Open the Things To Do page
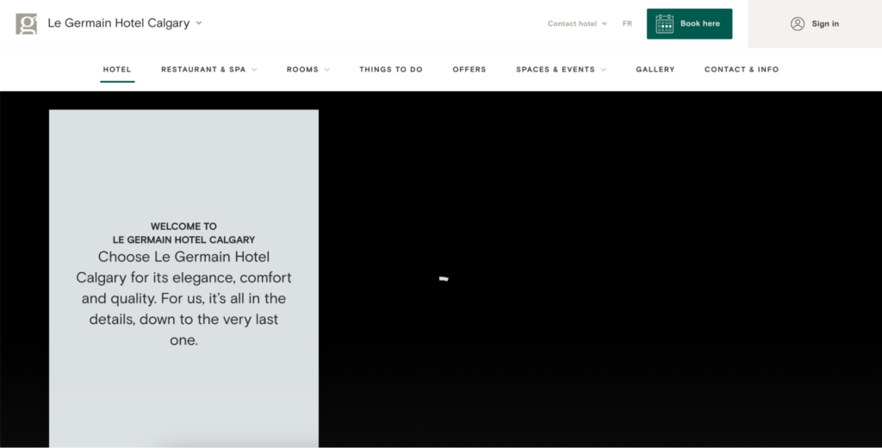The image size is (882, 448). click(x=391, y=69)
